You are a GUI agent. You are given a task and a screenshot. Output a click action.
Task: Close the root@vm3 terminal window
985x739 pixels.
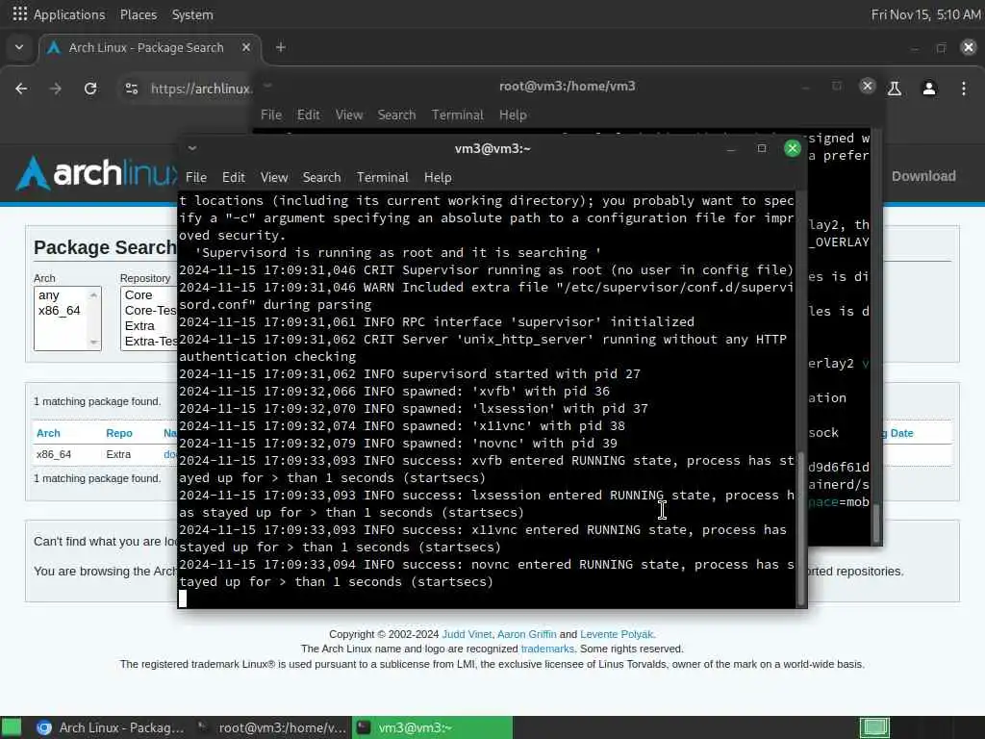click(x=868, y=86)
